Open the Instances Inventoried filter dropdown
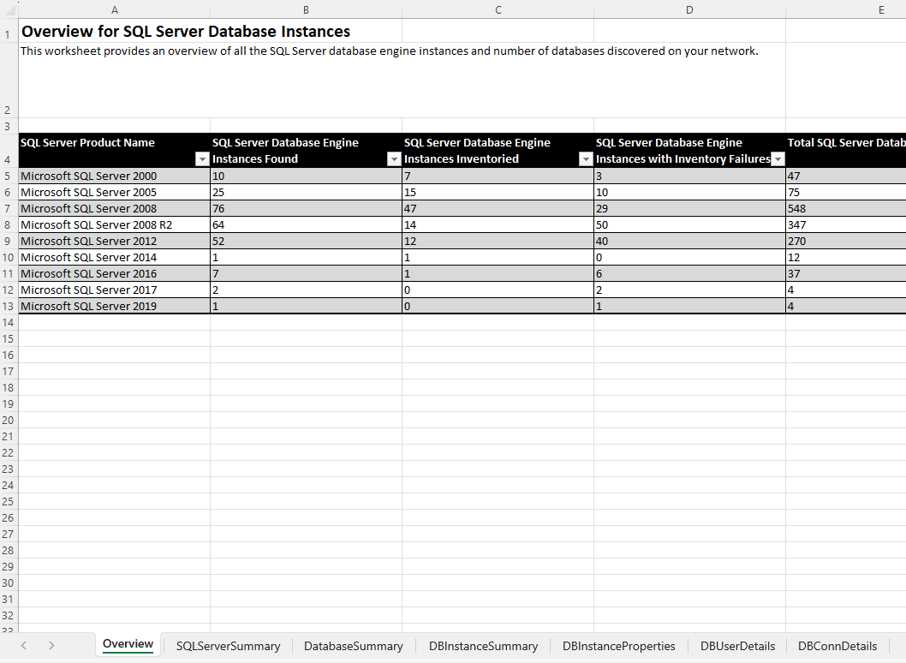This screenshot has height=663, width=906. tap(586, 159)
